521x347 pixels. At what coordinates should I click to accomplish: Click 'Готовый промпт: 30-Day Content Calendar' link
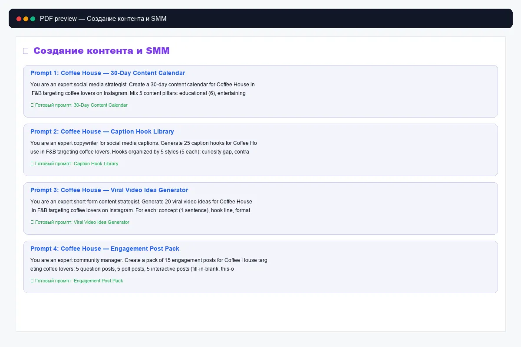[81, 105]
